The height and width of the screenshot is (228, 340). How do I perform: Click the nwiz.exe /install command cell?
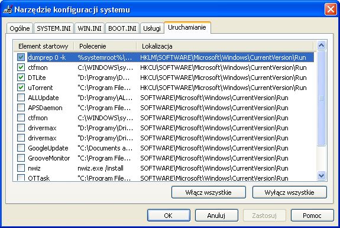(101, 168)
